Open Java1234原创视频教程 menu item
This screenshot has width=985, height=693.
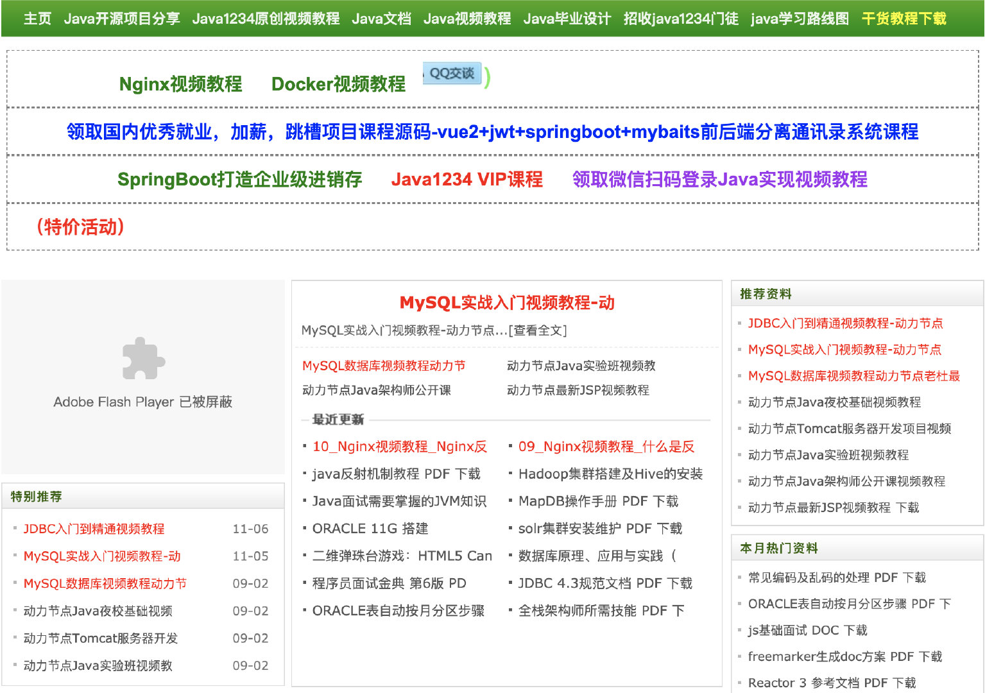tap(266, 19)
